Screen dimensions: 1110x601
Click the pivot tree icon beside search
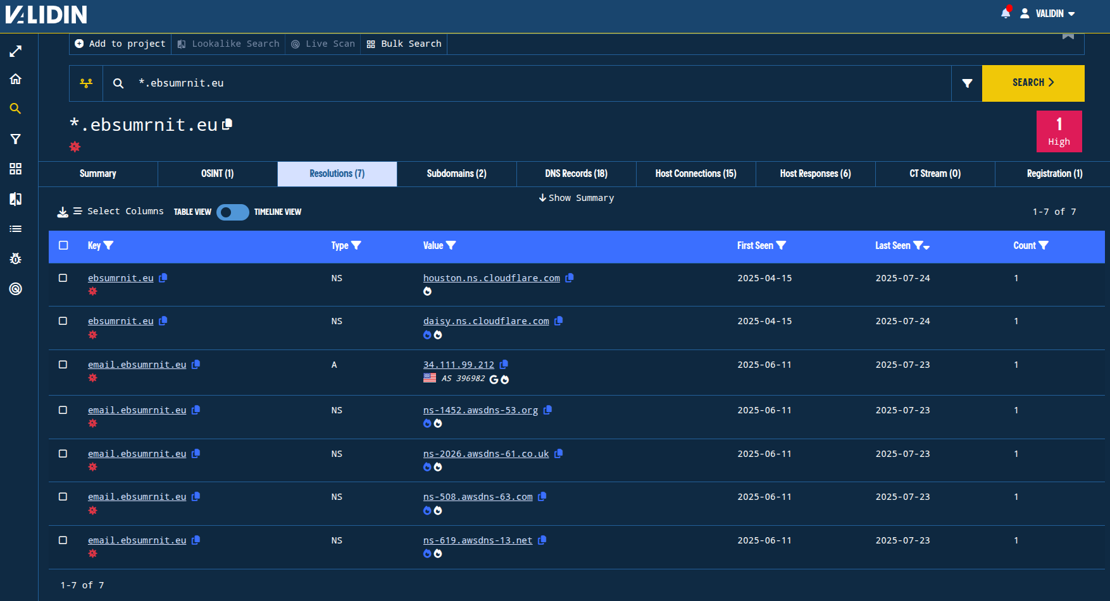tap(86, 83)
